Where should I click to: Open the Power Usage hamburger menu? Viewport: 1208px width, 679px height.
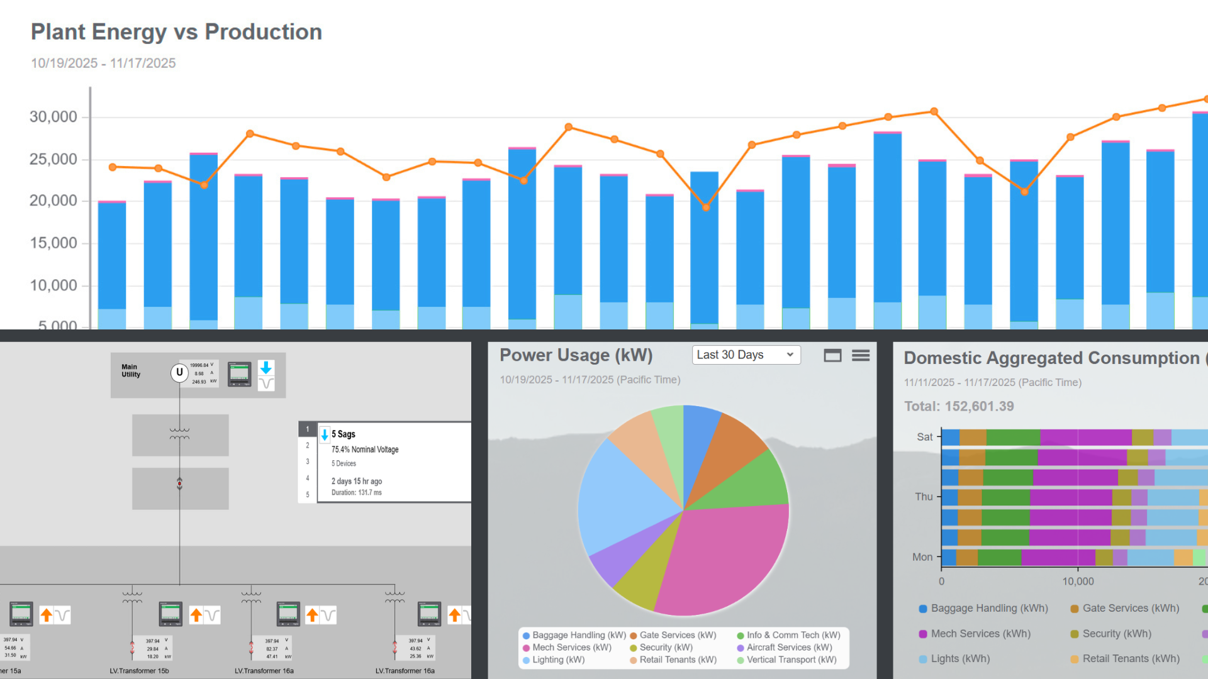(861, 355)
